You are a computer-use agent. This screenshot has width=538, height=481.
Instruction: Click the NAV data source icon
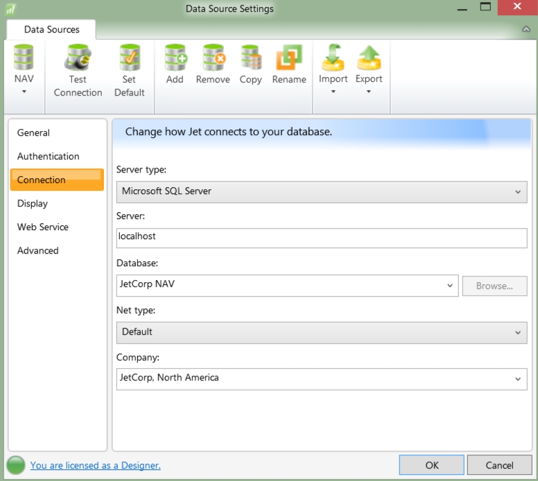pos(24,58)
